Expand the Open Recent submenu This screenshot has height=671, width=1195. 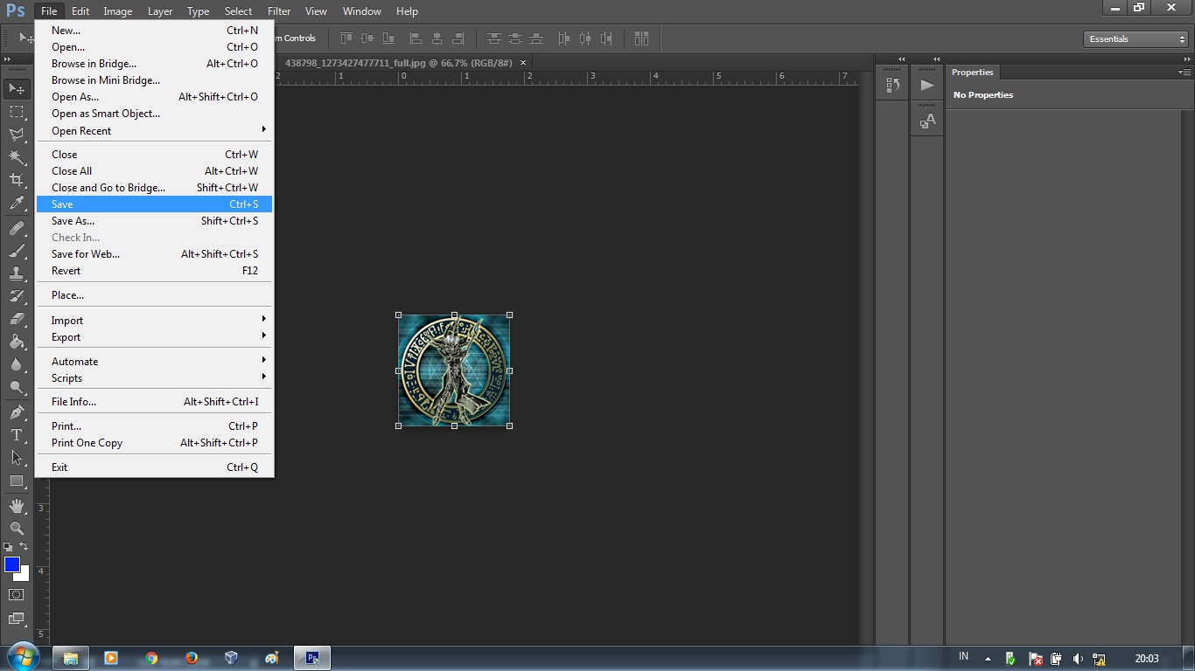[x=154, y=130]
